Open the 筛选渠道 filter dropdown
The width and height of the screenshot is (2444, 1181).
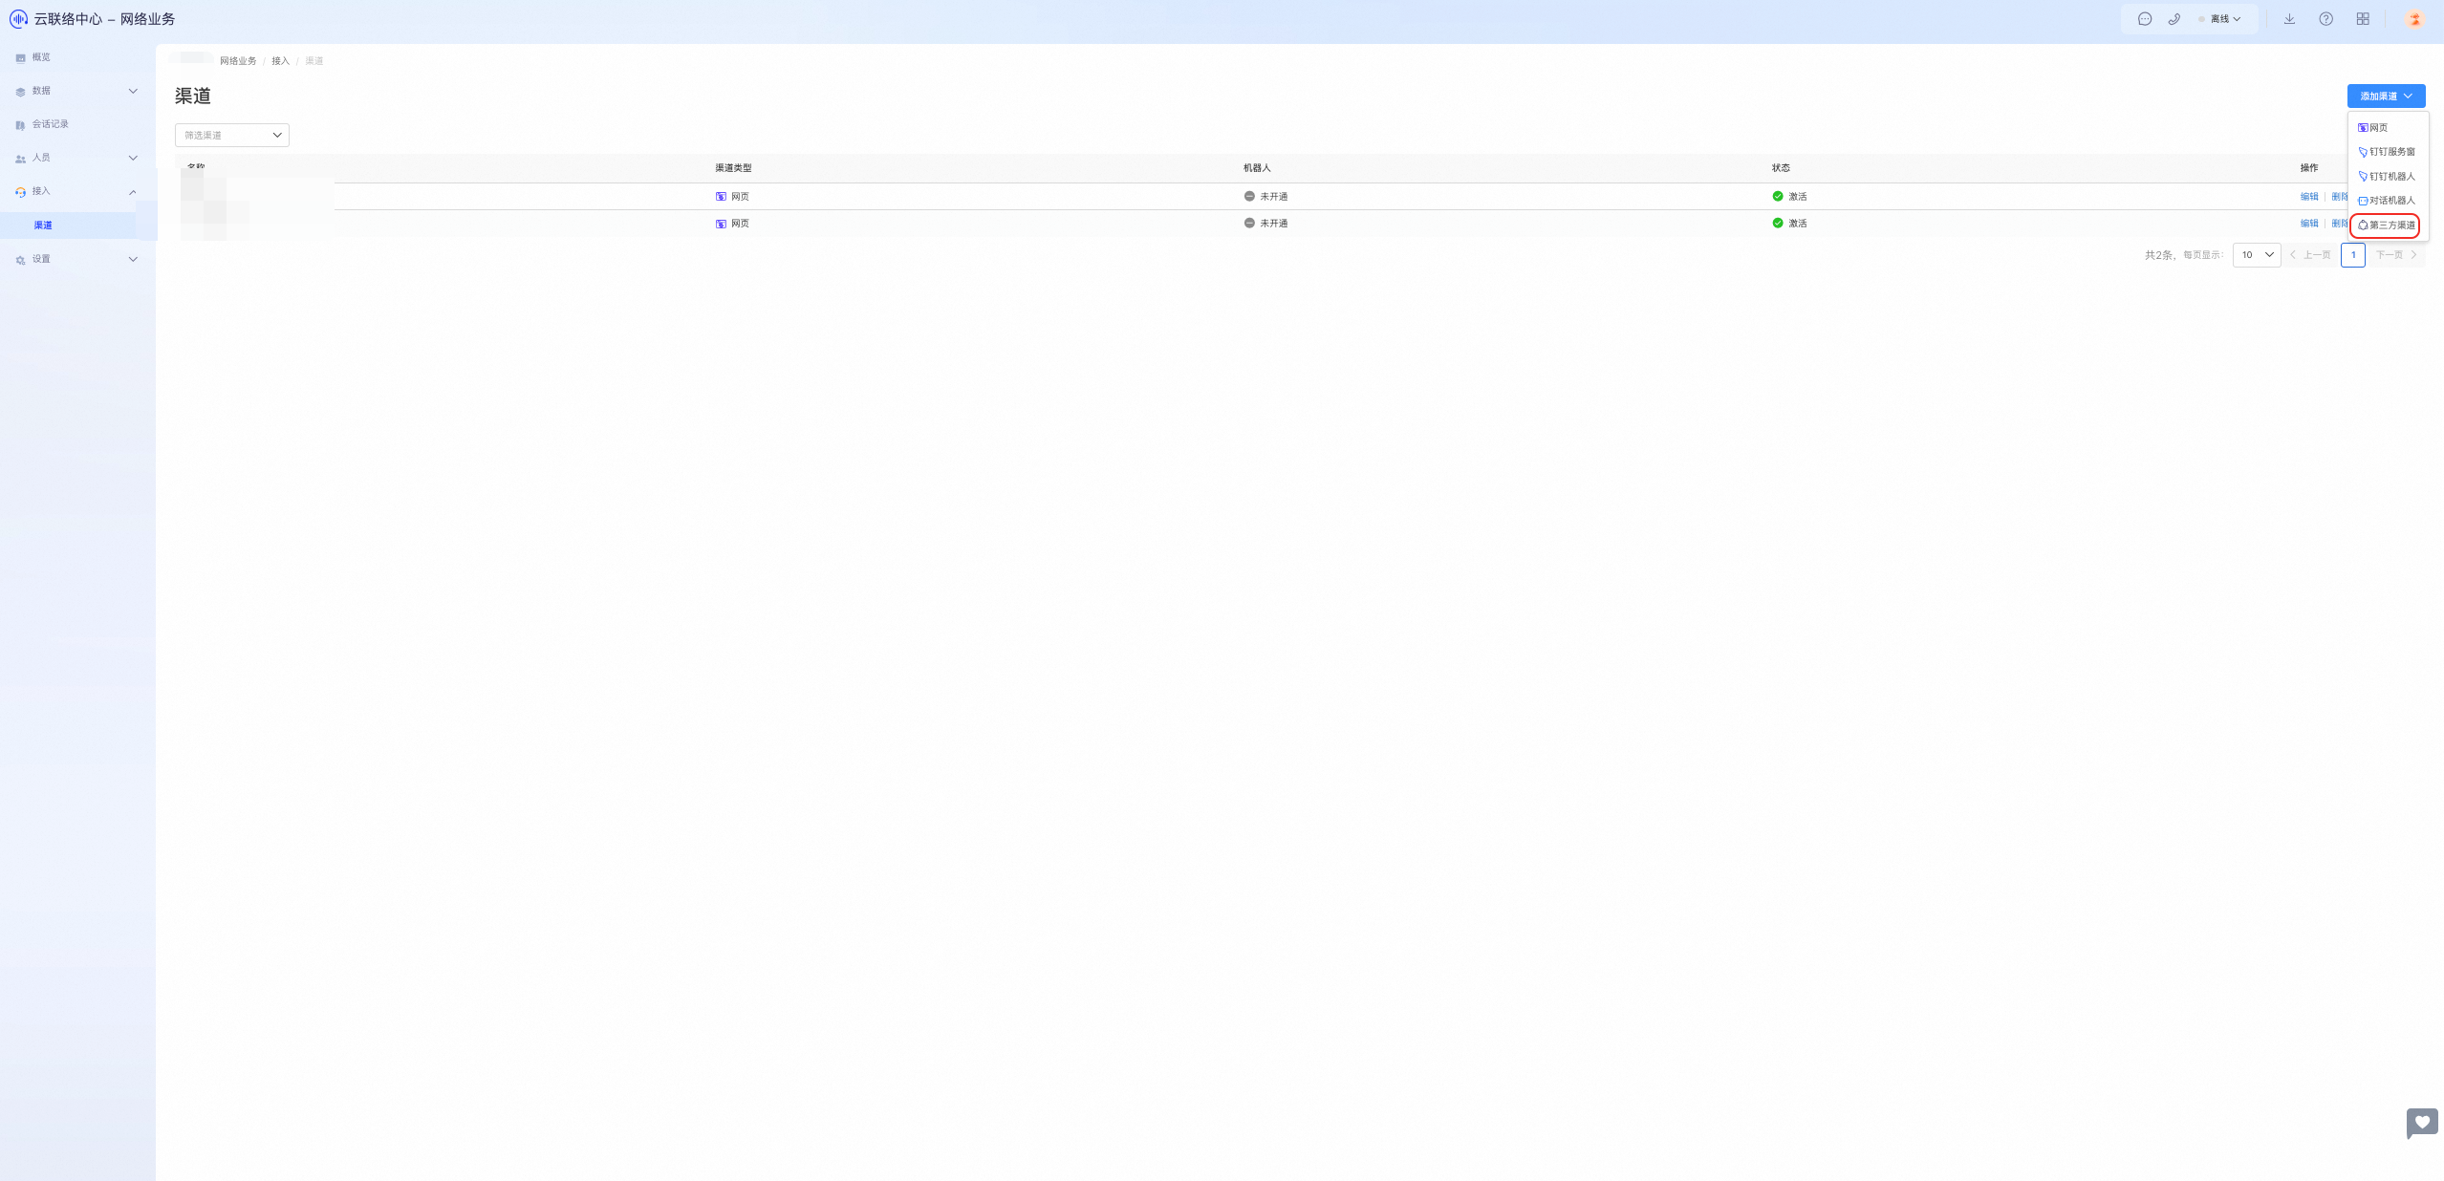(x=232, y=135)
